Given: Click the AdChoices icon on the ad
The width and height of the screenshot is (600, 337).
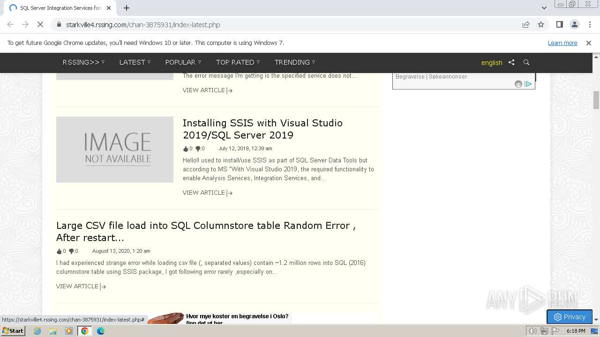Looking at the screenshot, I should 528,84.
